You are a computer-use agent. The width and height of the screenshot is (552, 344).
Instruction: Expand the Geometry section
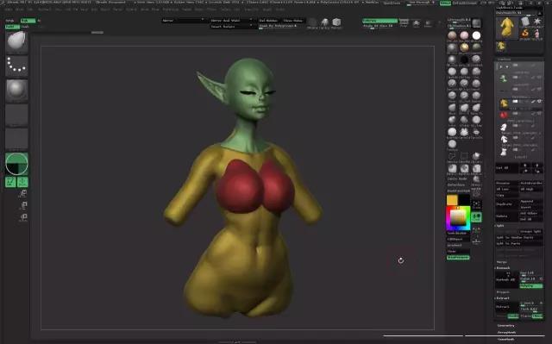pyautogui.click(x=506, y=326)
